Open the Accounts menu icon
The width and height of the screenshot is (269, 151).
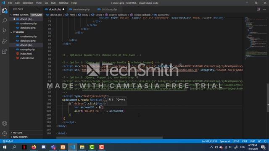5,123
